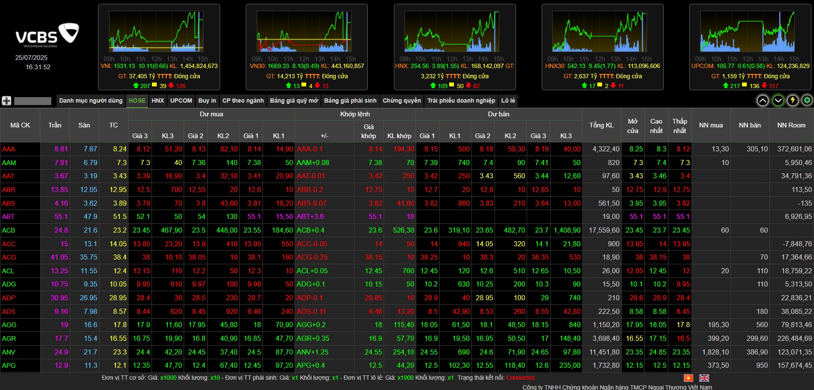Click the NN mua column header
The height and width of the screenshot is (390, 814).
(711, 125)
